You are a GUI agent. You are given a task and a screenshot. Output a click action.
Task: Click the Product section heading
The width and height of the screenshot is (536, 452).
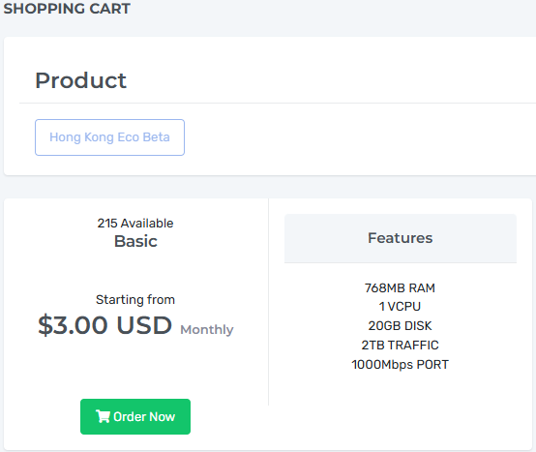tap(81, 80)
